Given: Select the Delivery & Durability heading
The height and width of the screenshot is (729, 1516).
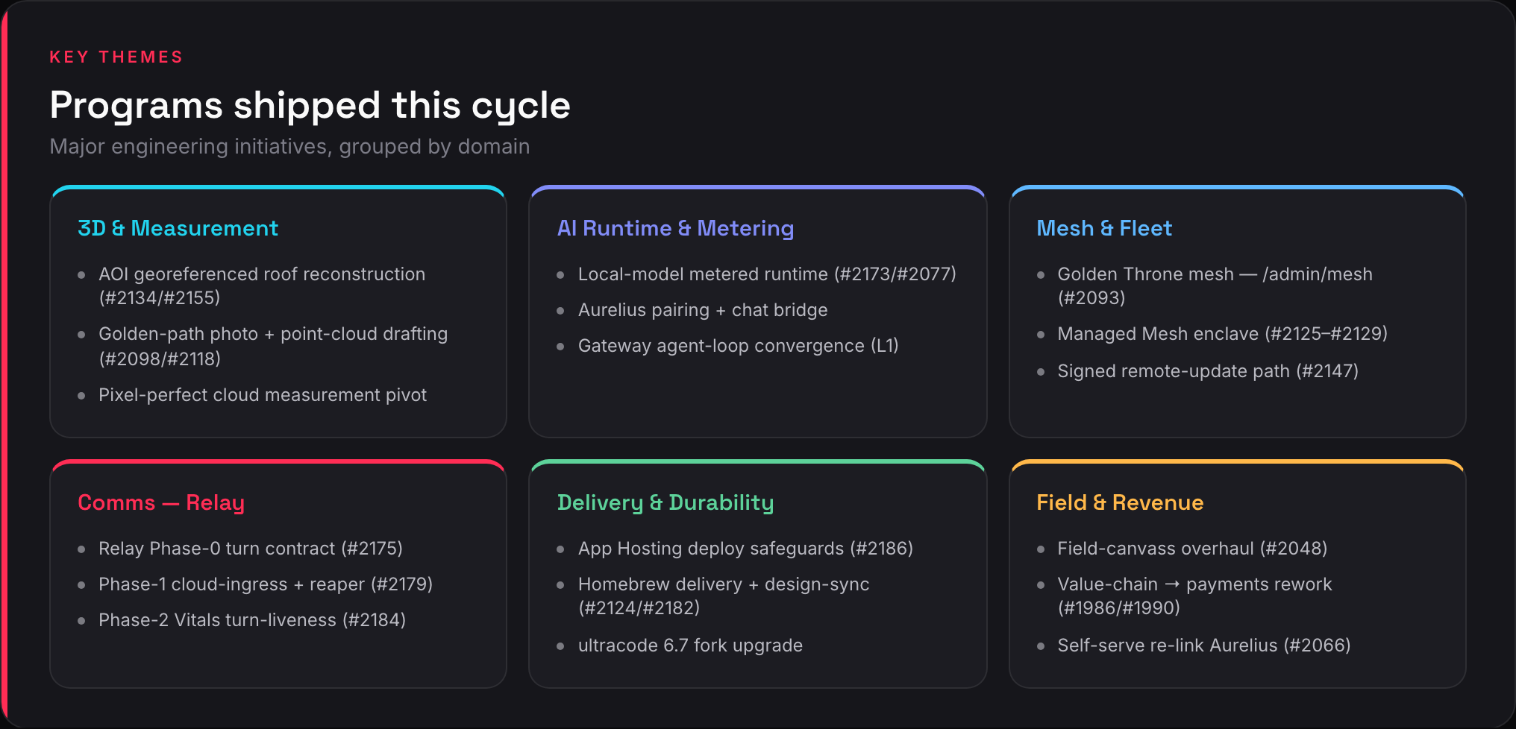Looking at the screenshot, I should point(665,502).
